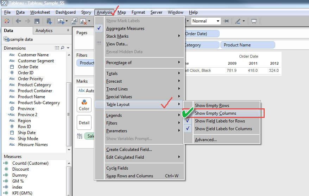309x196 pixels.
Task: Select the Product Sub-Category dimension
Action: 39,103
